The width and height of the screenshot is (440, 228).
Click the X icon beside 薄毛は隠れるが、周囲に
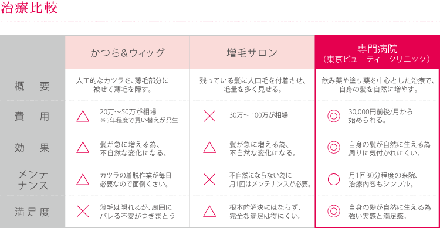[83, 212]
